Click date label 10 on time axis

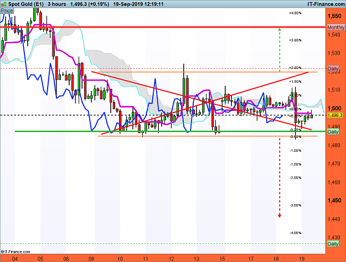tap(120, 259)
